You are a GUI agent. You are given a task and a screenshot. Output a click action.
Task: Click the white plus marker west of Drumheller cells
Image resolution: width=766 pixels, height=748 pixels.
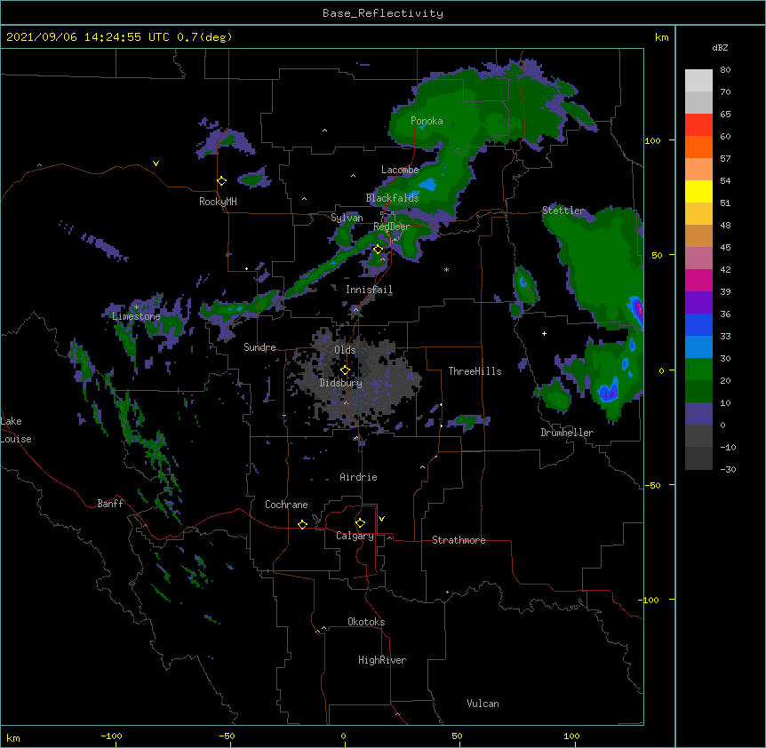(544, 333)
